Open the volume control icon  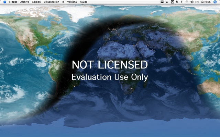click(192, 2)
